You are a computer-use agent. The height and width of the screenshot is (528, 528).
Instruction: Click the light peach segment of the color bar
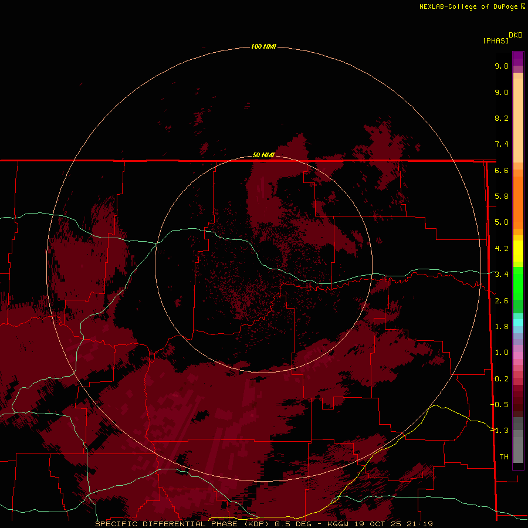(x=518, y=120)
